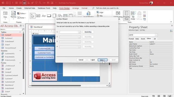
Task: Toggle first Ascending sort order button
Action: point(88,32)
